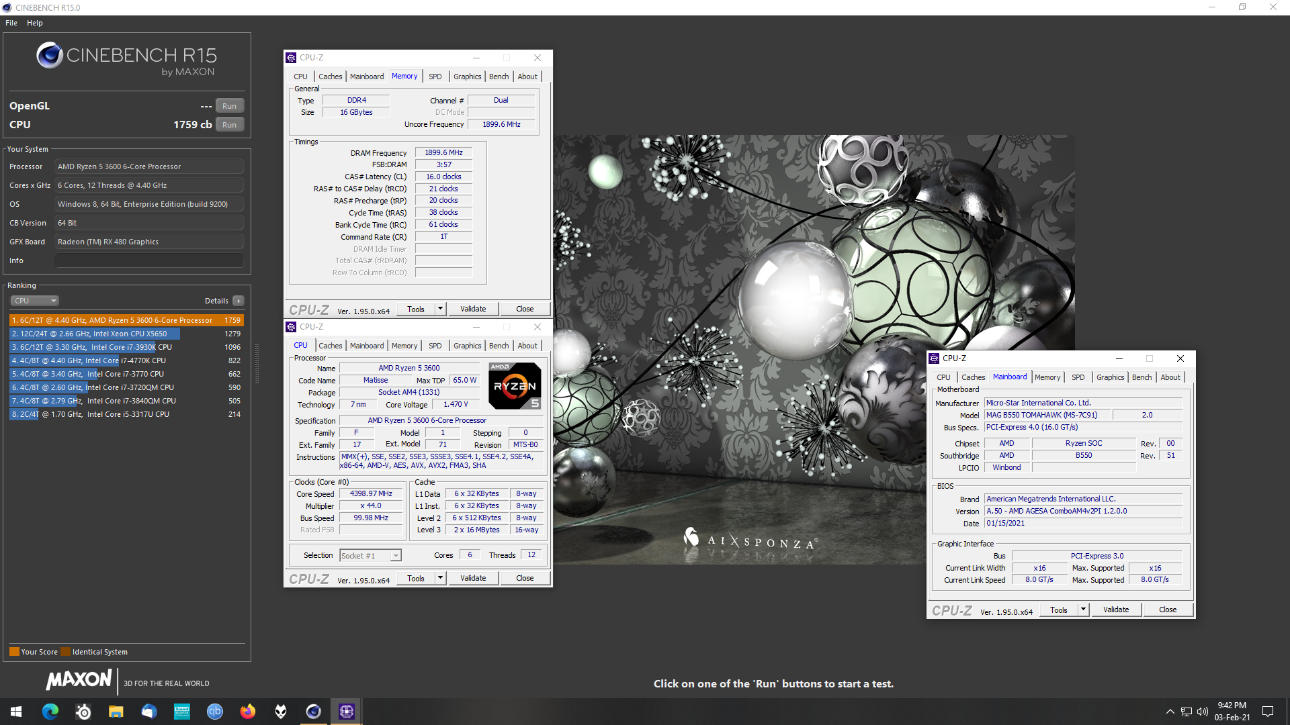1290x725 pixels.
Task: Open foobar2000 alien-head taskbar icon
Action: point(281,712)
